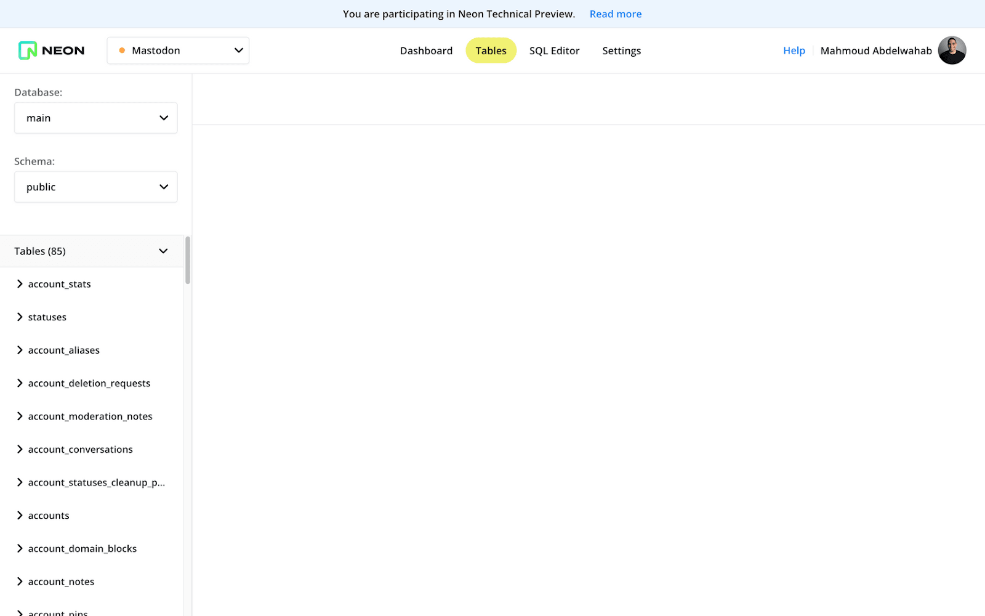The width and height of the screenshot is (985, 616).
Task: Select the account_moderation_notes table
Action: pos(90,416)
